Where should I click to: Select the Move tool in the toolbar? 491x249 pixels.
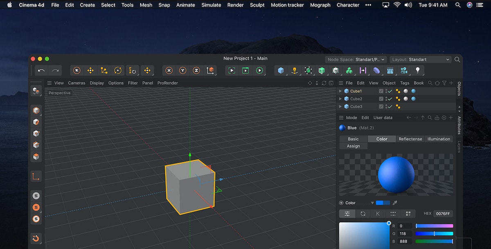coord(90,70)
